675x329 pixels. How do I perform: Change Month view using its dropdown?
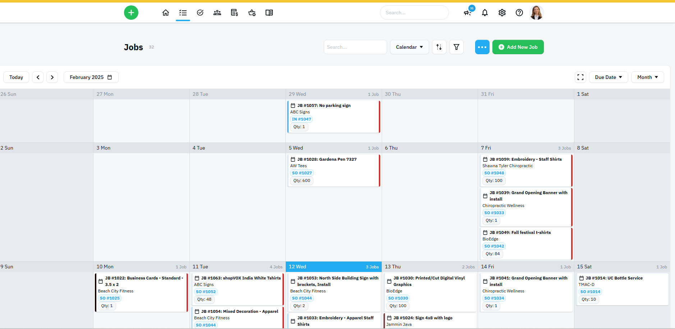pyautogui.click(x=647, y=77)
